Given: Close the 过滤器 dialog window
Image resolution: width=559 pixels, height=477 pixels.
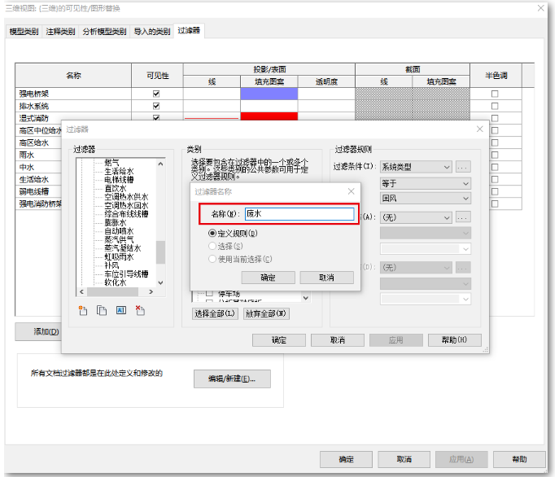Looking at the screenshot, I should tap(480, 129).
